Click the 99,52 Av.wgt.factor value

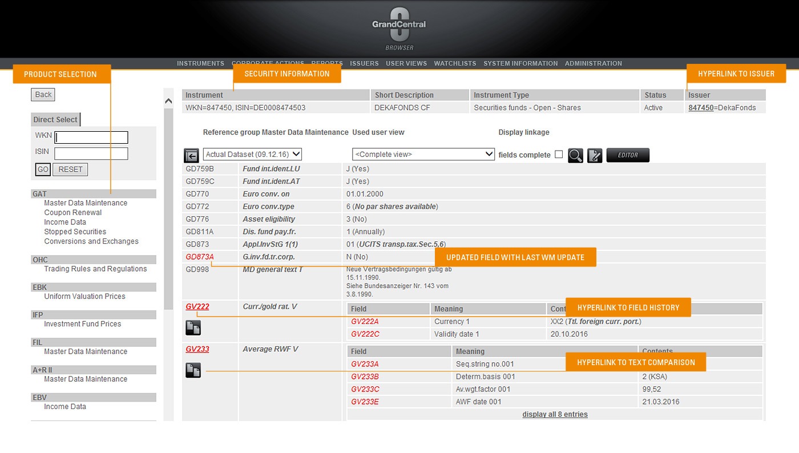click(652, 389)
